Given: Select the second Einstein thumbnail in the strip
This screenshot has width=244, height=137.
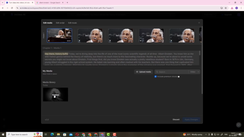Looking at the screenshot, I should coord(90,35).
